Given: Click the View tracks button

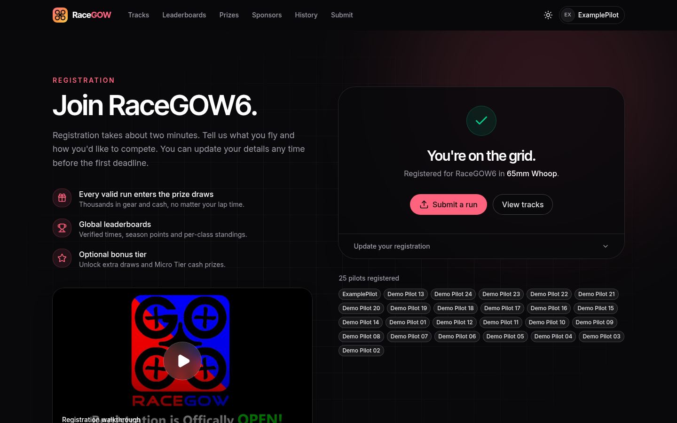Looking at the screenshot, I should 523,204.
